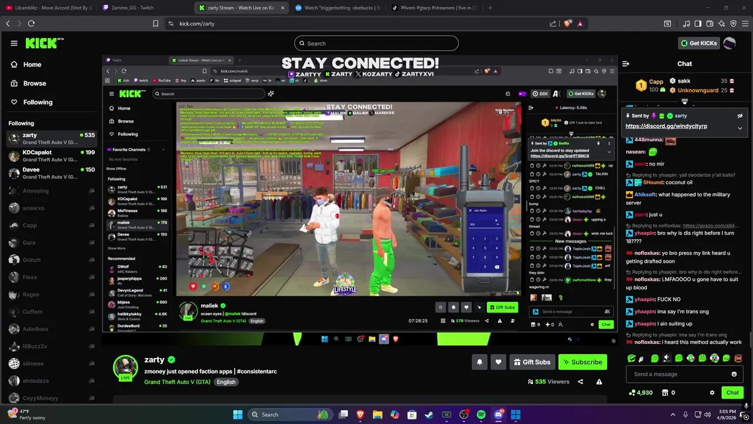Viewport: 753px width, 424px height.
Task: Open Brave Rewards triangle icon
Action: [580, 24]
